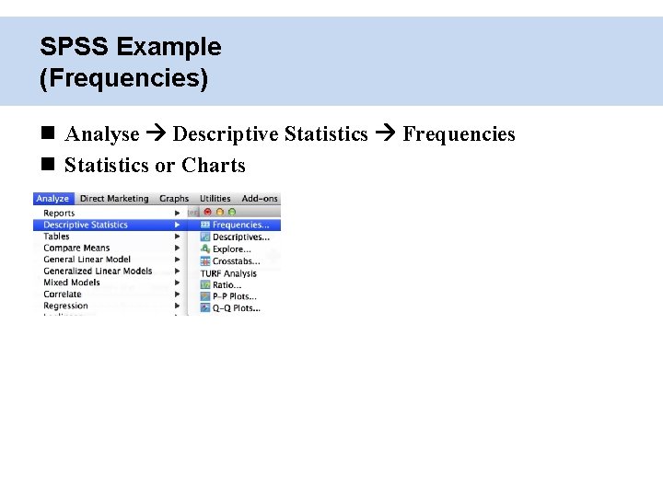
Task: Open P-P Plots... from the submenu
Action: (235, 296)
